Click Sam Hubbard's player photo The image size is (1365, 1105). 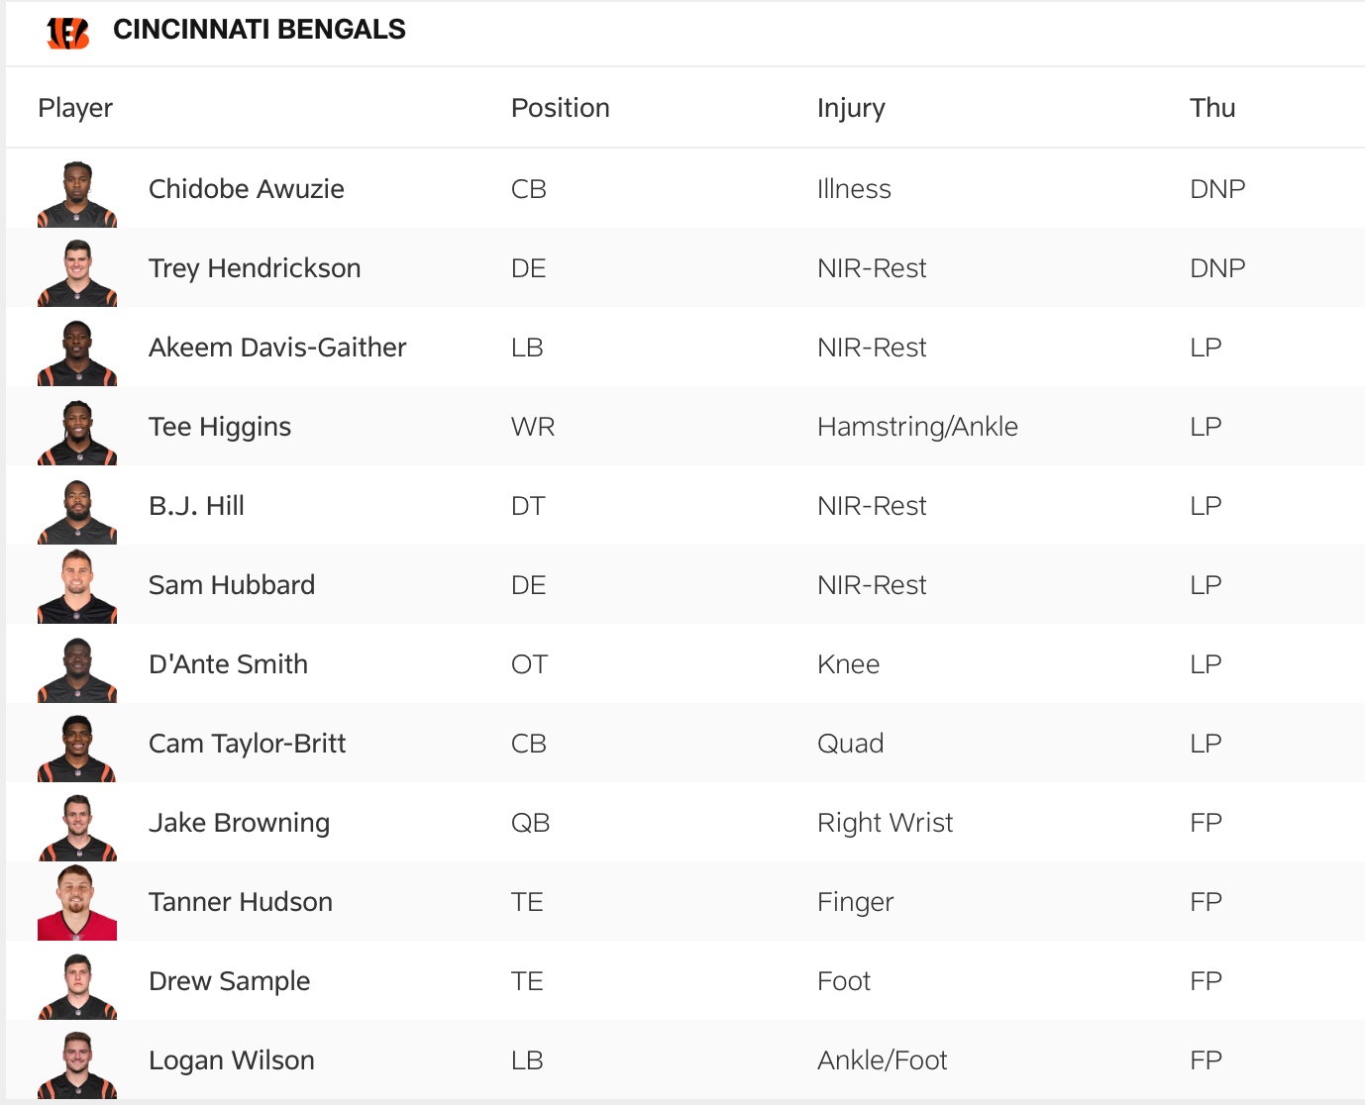[77, 589]
